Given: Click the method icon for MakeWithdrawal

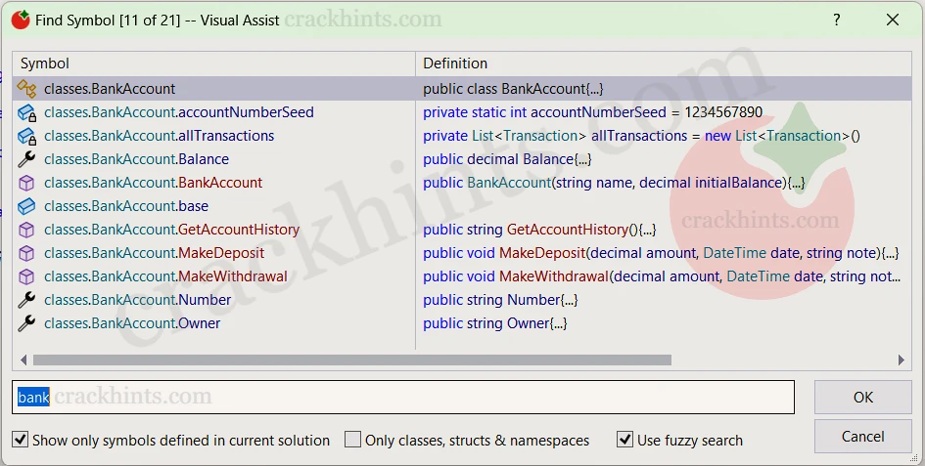Looking at the screenshot, I should 26,276.
